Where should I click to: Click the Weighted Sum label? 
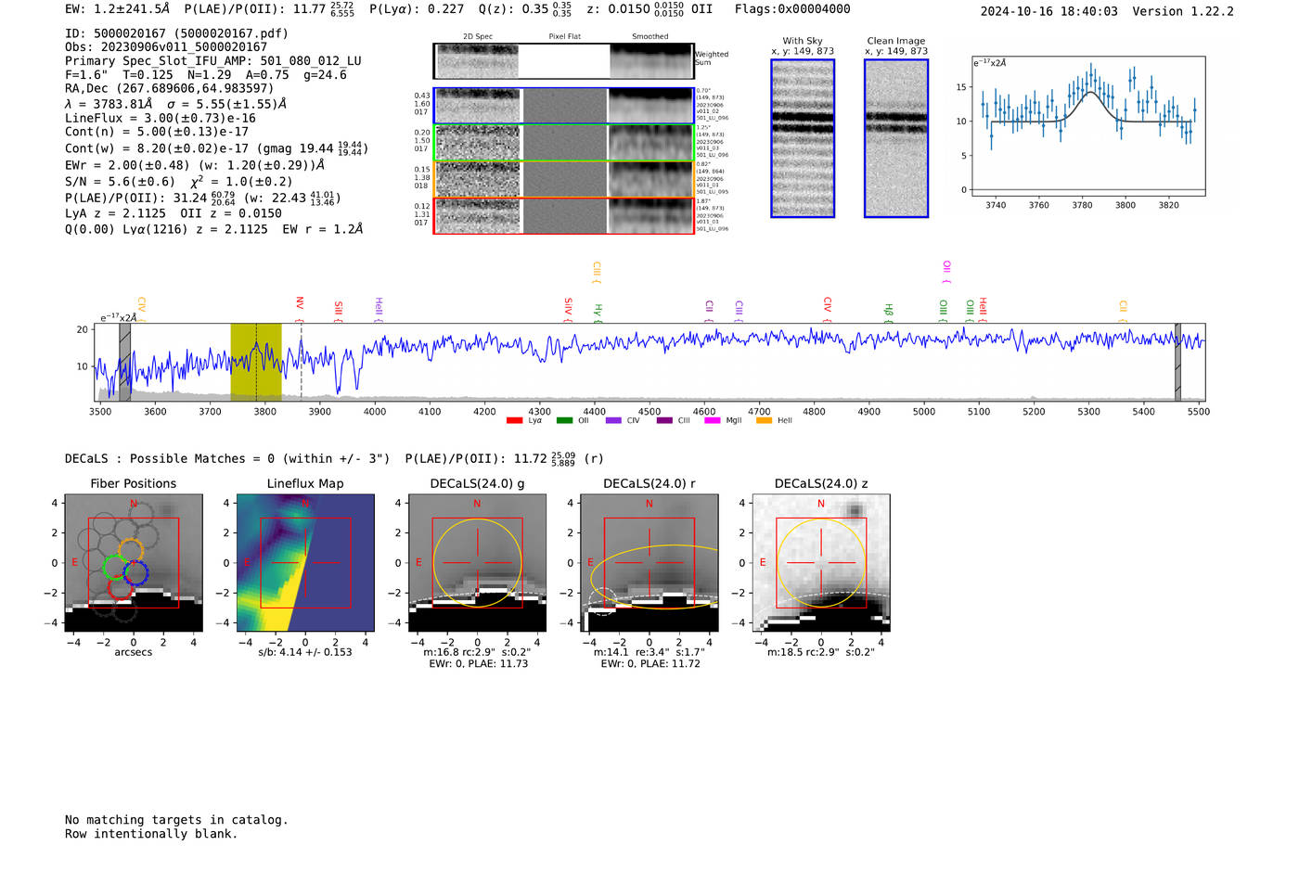click(712, 58)
